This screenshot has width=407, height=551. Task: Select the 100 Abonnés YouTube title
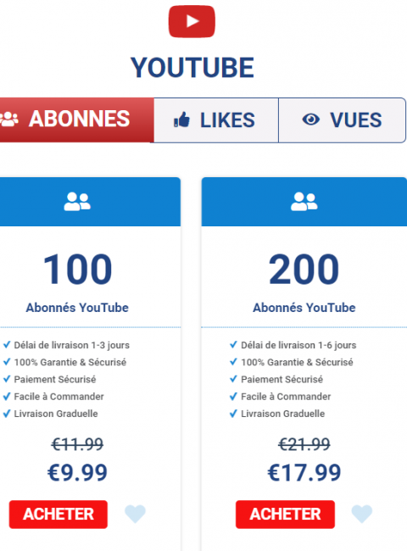[77, 308]
